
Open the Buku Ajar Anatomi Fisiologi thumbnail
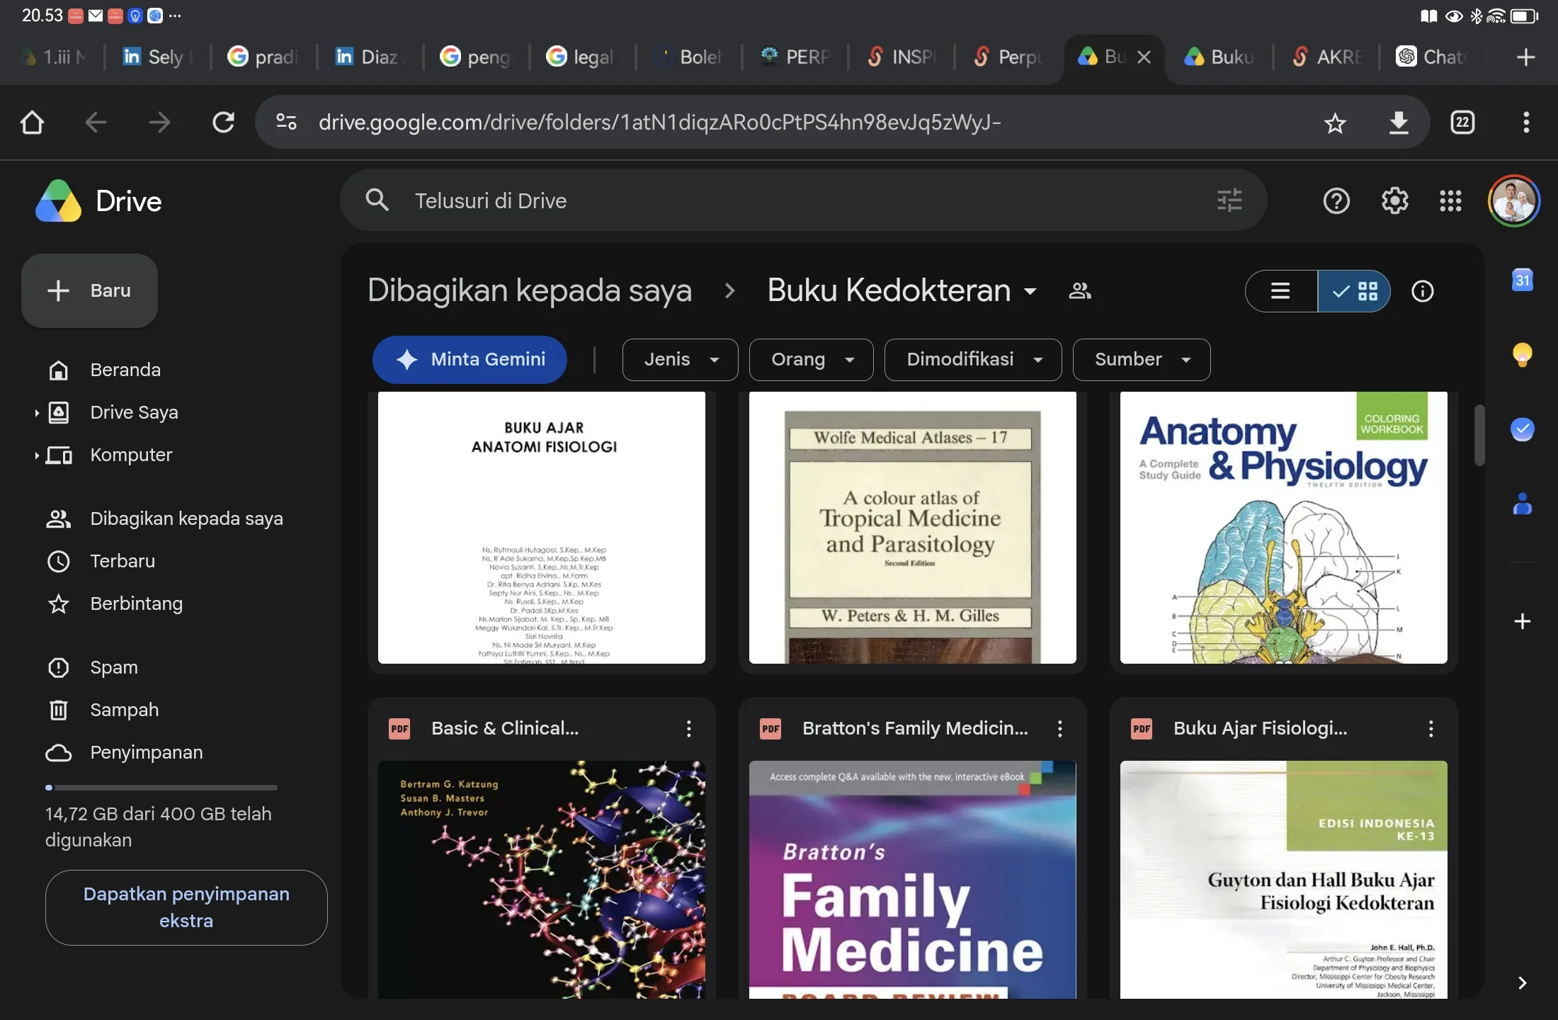542,528
